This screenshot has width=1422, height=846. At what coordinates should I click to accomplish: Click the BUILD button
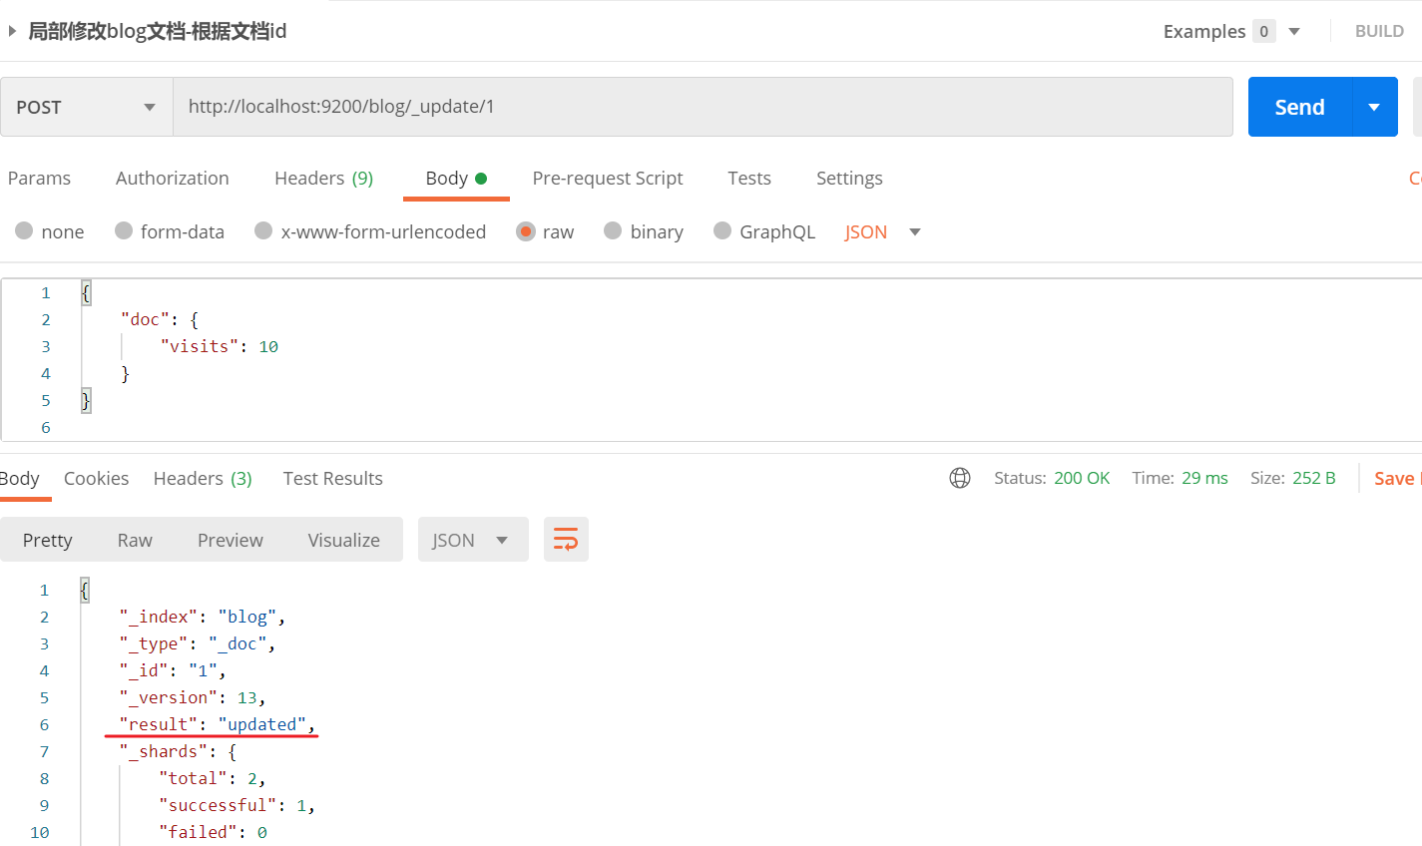tap(1379, 31)
